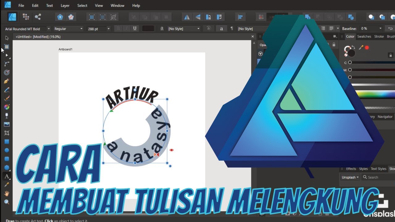
Task: Switch to Pixel persona
Action: coord(26,17)
